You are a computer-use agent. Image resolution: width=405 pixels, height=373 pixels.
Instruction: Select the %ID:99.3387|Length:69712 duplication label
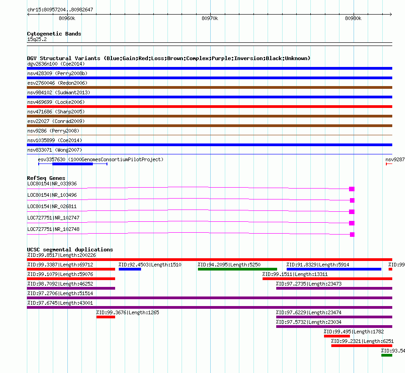coord(60,265)
